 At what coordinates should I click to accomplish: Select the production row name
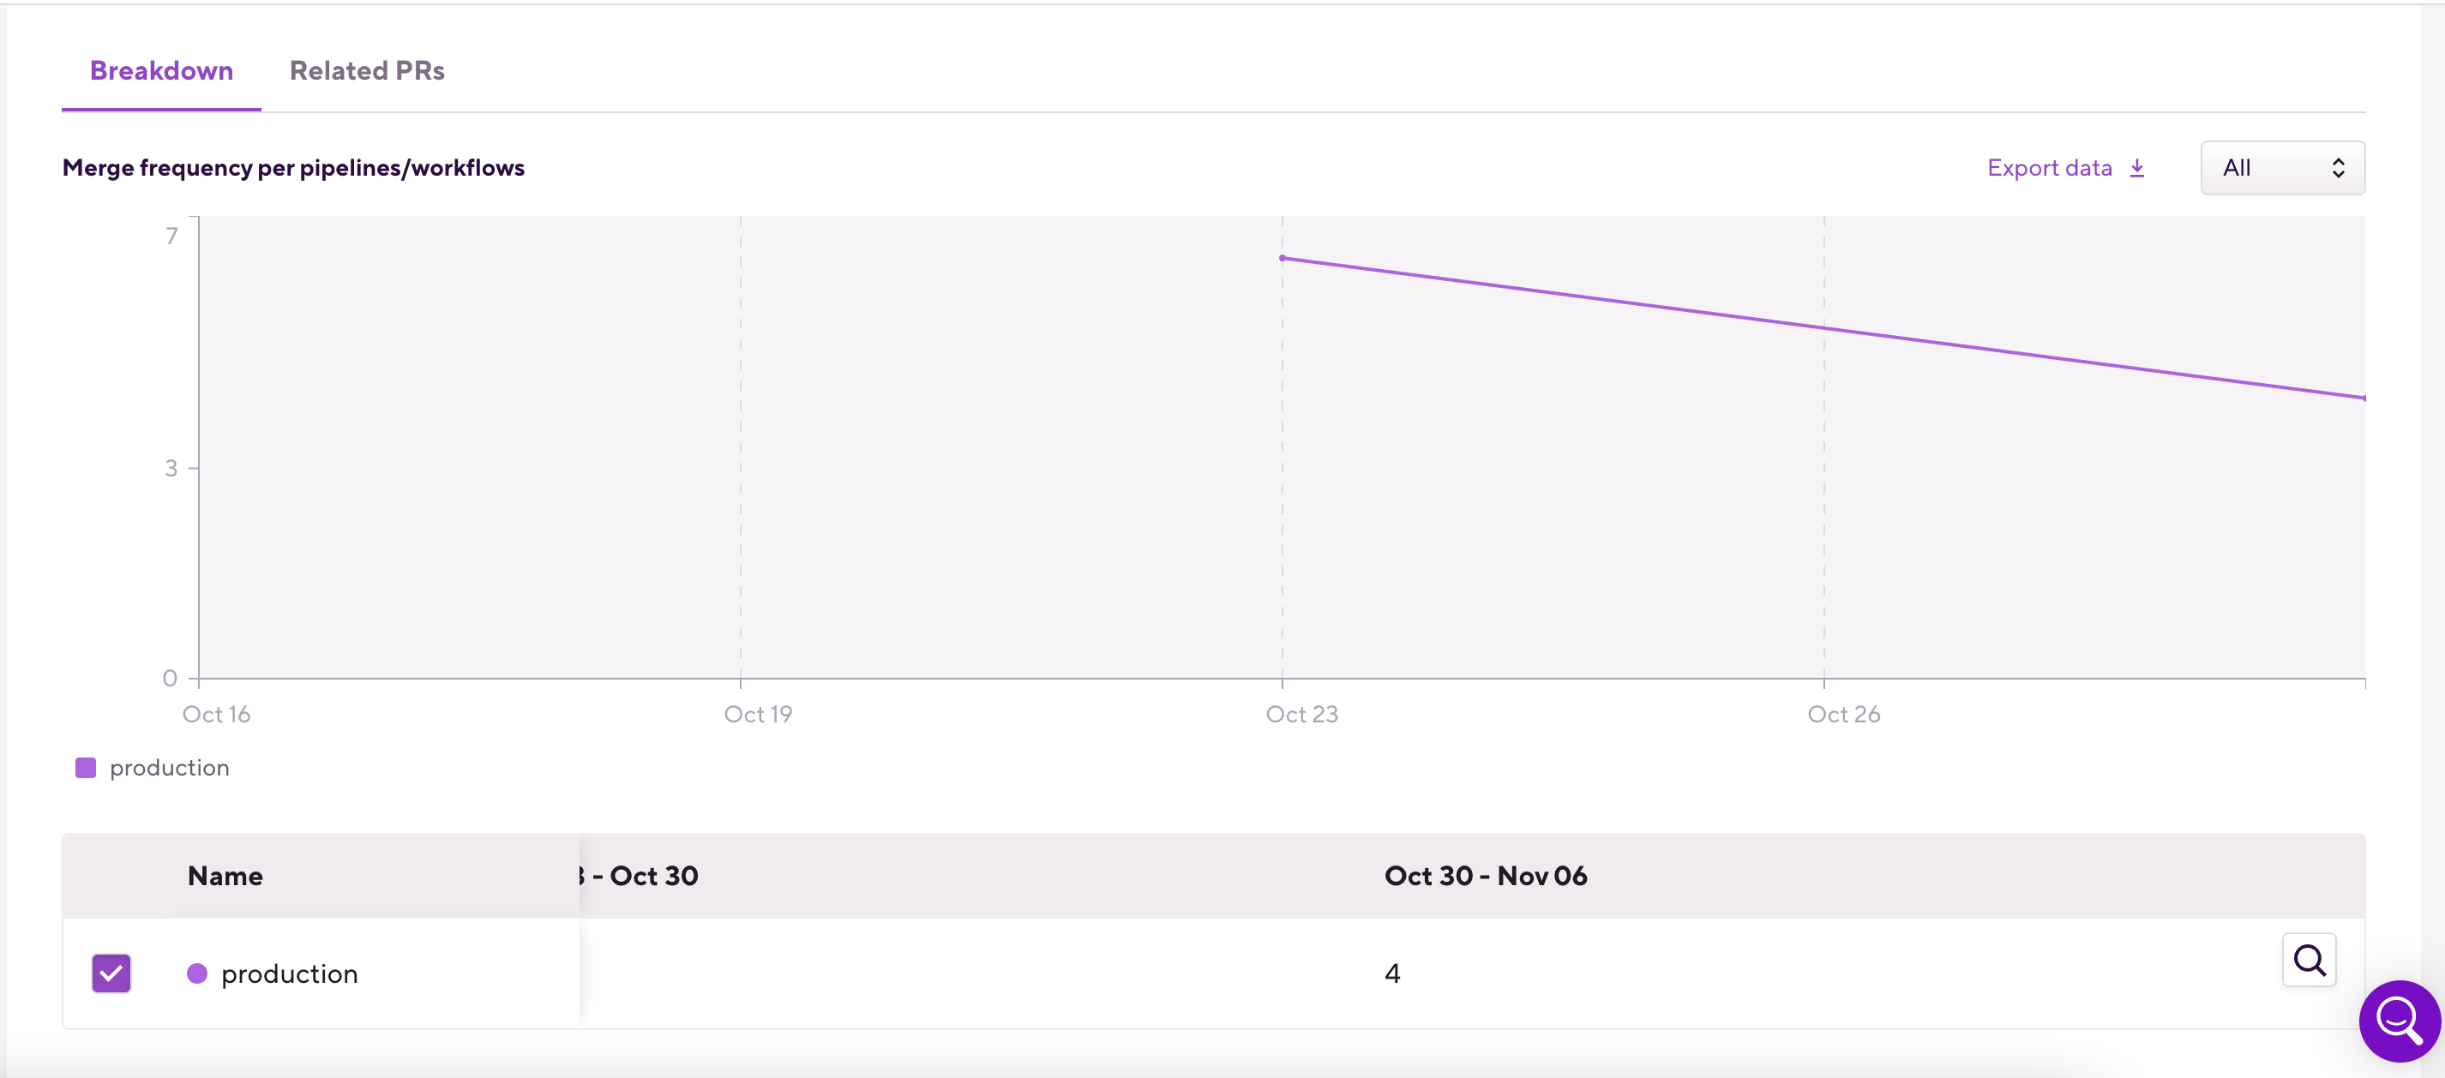pos(290,973)
